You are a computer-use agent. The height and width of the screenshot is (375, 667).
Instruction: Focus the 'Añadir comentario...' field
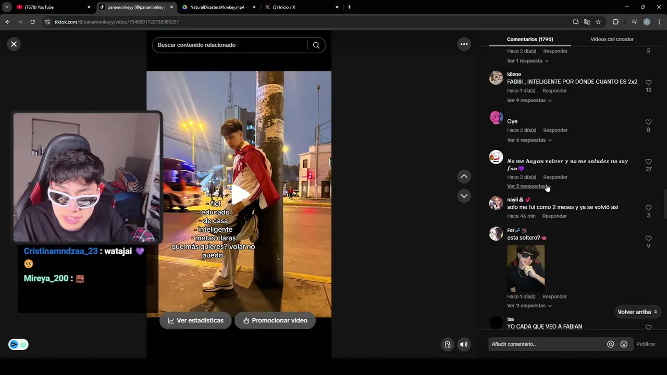point(547,344)
